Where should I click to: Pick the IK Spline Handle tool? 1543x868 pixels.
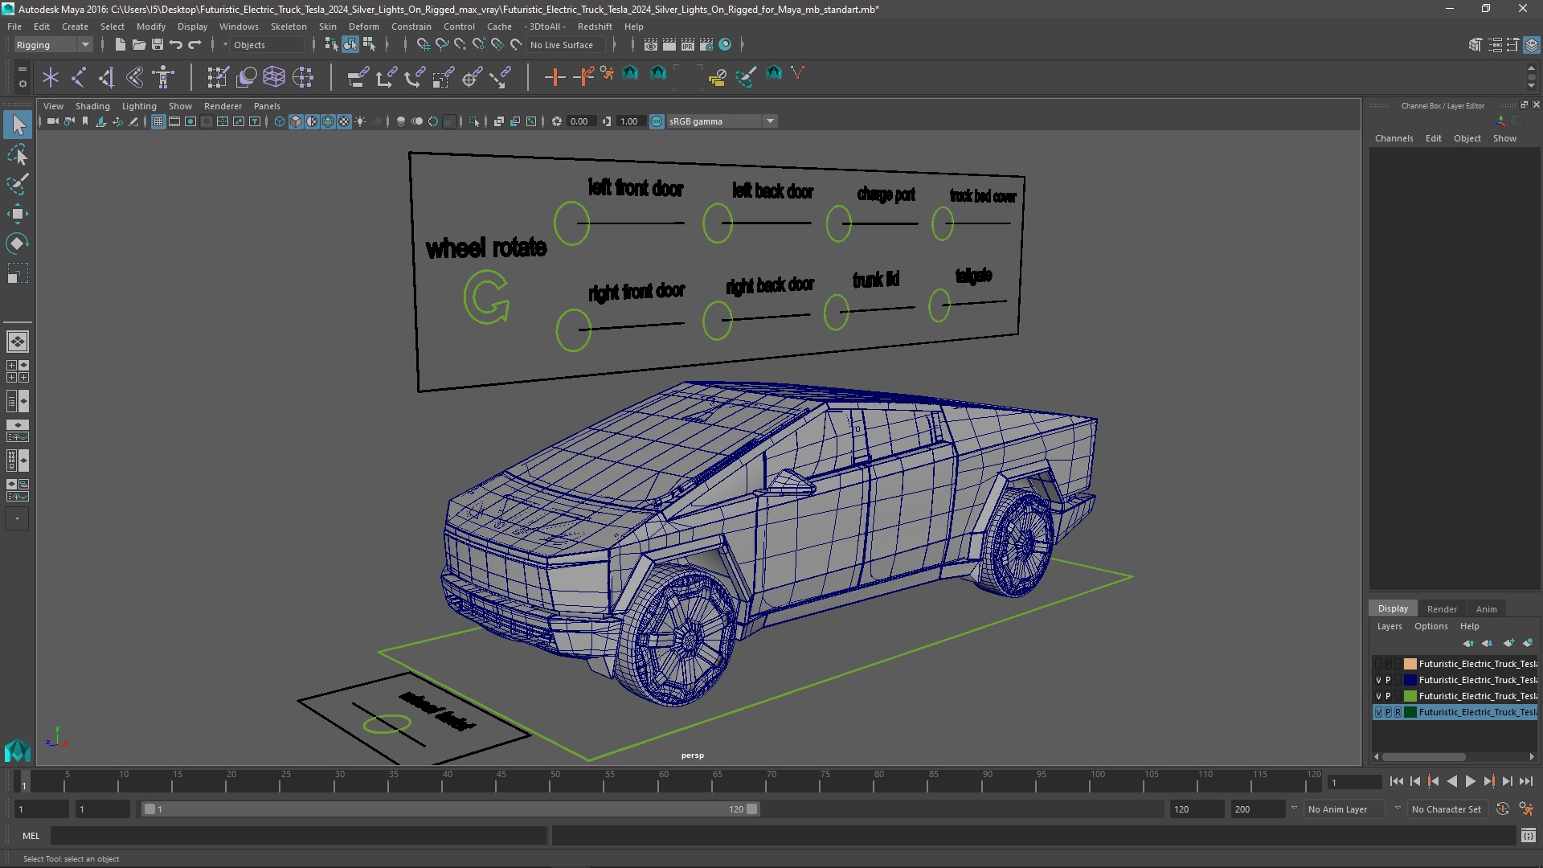[135, 77]
